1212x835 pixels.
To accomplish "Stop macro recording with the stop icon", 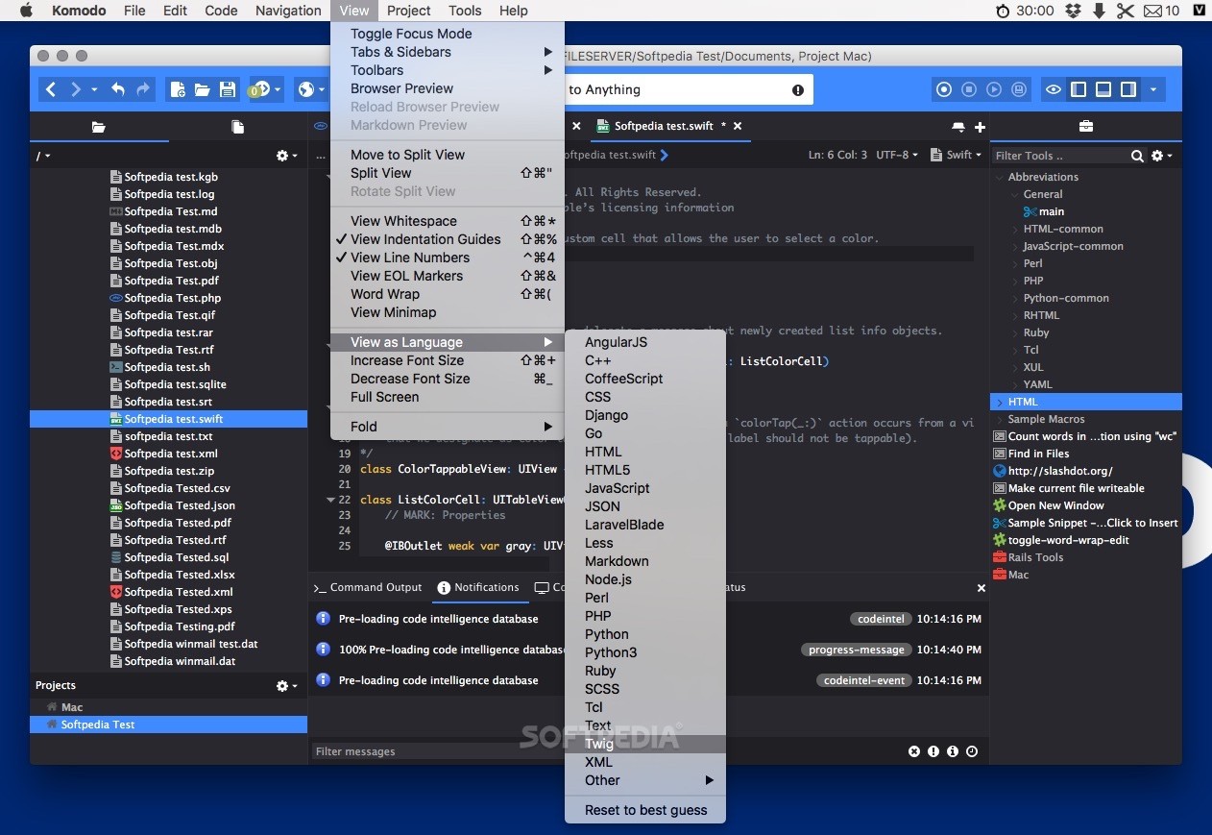I will (969, 89).
